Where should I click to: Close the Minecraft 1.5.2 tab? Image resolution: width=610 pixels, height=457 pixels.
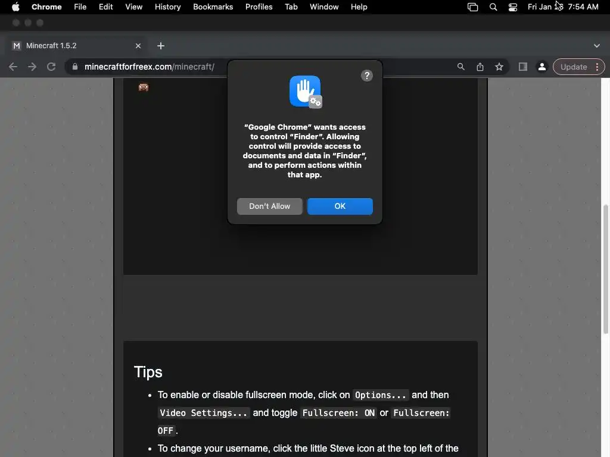(138, 46)
